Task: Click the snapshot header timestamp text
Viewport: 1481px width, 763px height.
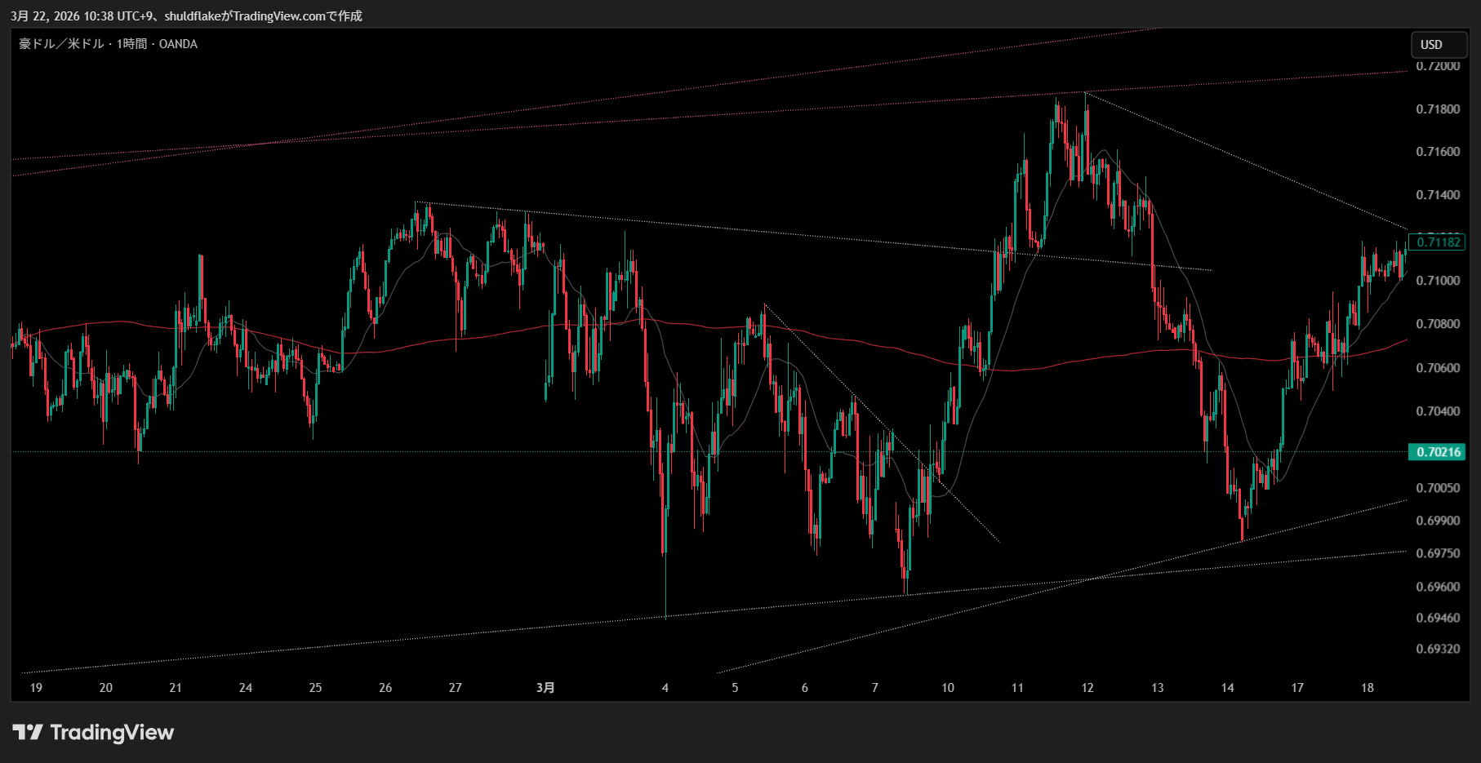Action: pyautogui.click(x=186, y=16)
